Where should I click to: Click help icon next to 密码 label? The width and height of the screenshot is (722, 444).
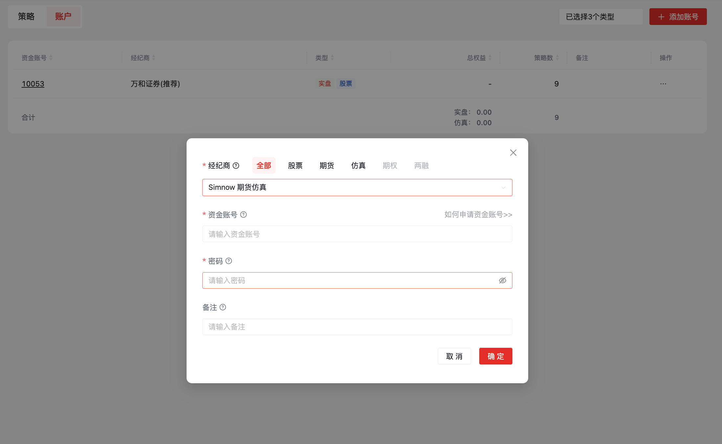coord(229,261)
